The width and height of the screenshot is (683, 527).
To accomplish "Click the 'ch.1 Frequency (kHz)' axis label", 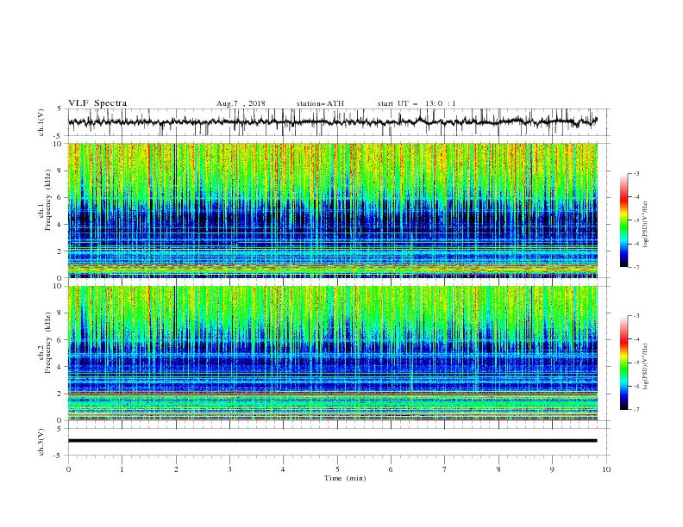I will coord(45,198).
